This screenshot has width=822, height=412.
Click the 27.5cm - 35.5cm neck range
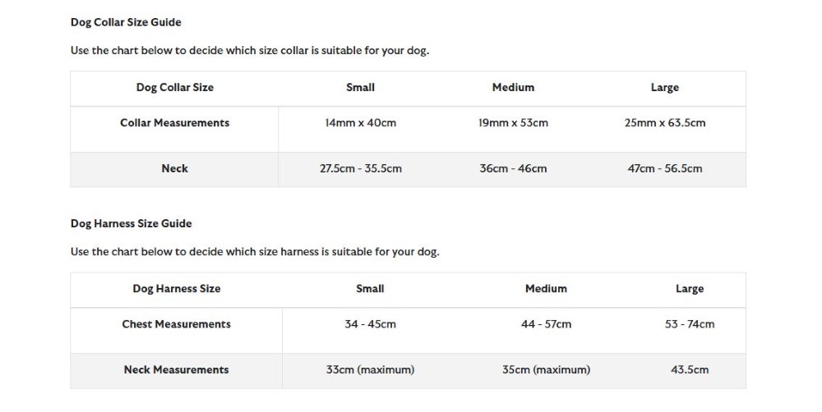click(361, 168)
